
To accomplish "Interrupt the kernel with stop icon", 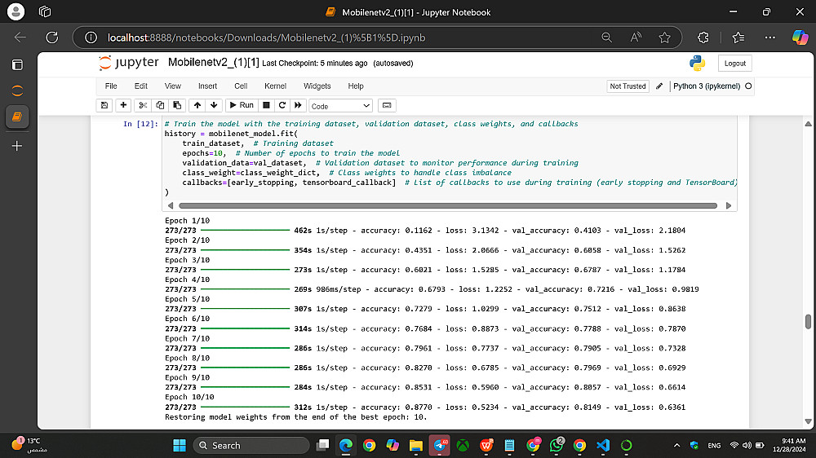I will click(x=266, y=105).
